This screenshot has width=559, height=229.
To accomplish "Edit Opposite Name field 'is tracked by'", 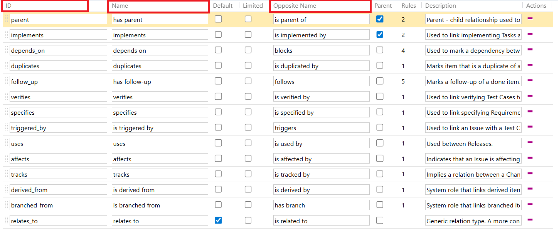I will [321, 174].
